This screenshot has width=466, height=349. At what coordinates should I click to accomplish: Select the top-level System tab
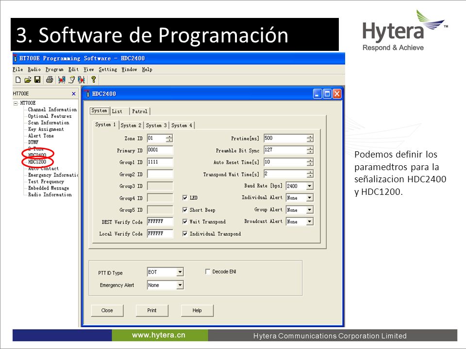99,111
